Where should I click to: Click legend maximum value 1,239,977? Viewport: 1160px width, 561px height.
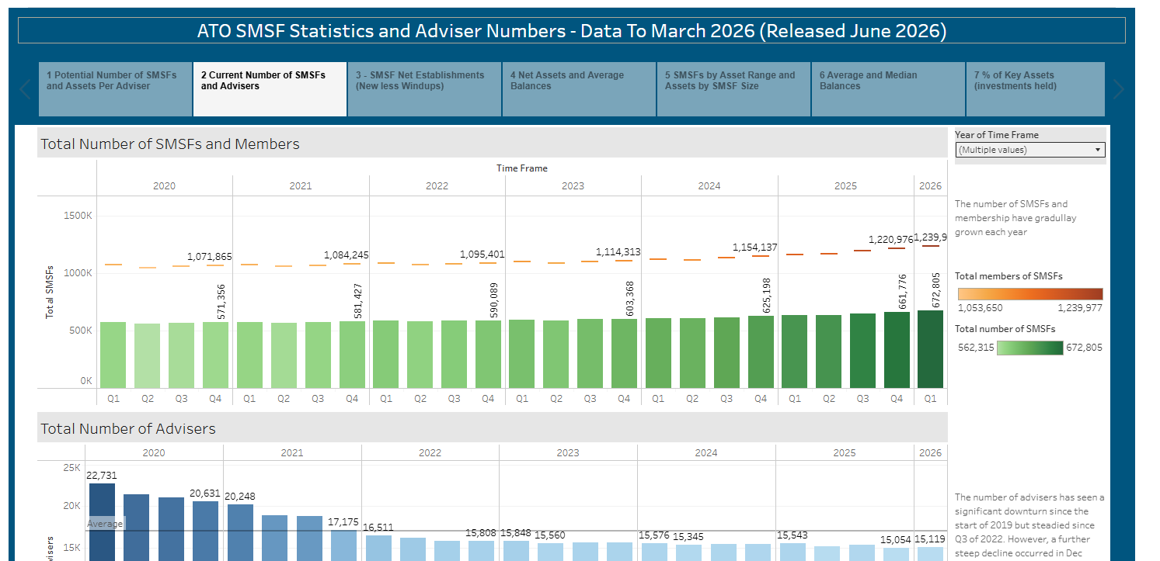pos(1080,308)
